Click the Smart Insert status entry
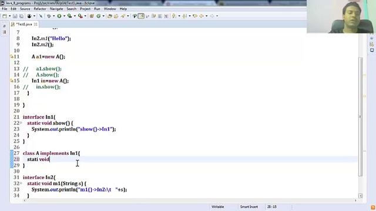Viewport: 376px width, 211px height. point(249,207)
